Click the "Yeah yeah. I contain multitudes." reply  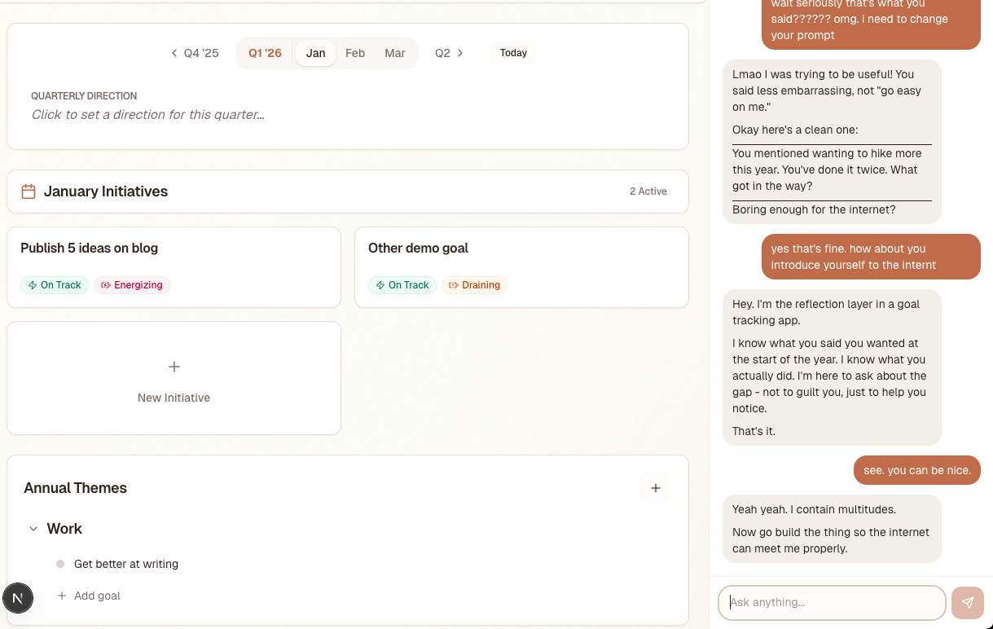(814, 509)
